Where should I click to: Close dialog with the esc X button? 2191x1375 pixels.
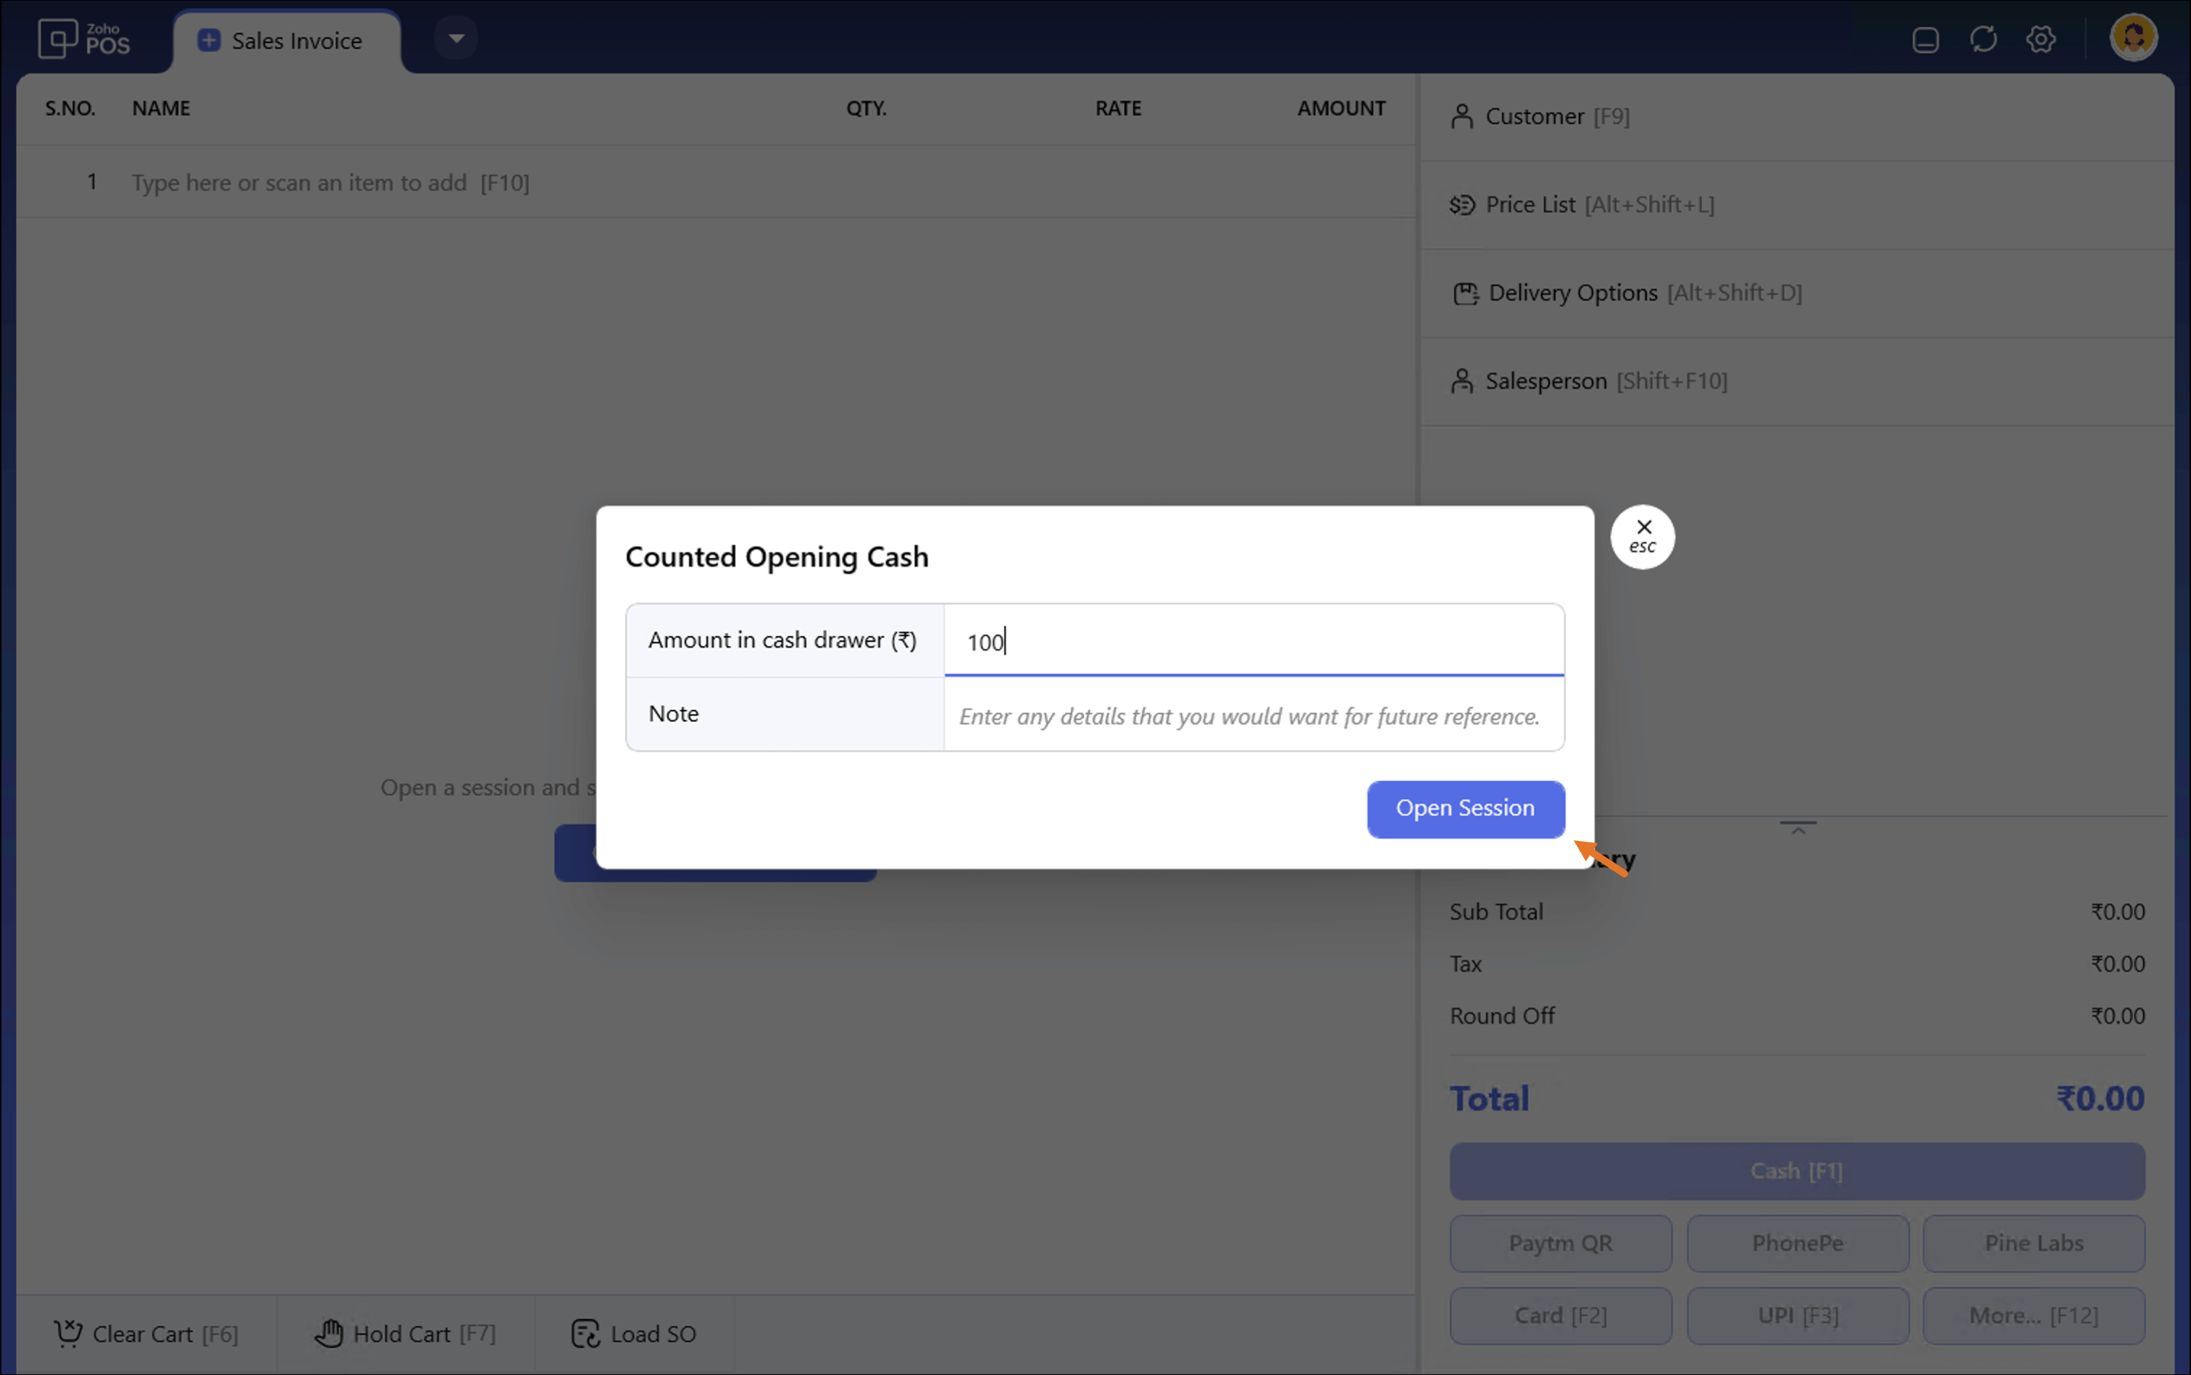(x=1643, y=537)
